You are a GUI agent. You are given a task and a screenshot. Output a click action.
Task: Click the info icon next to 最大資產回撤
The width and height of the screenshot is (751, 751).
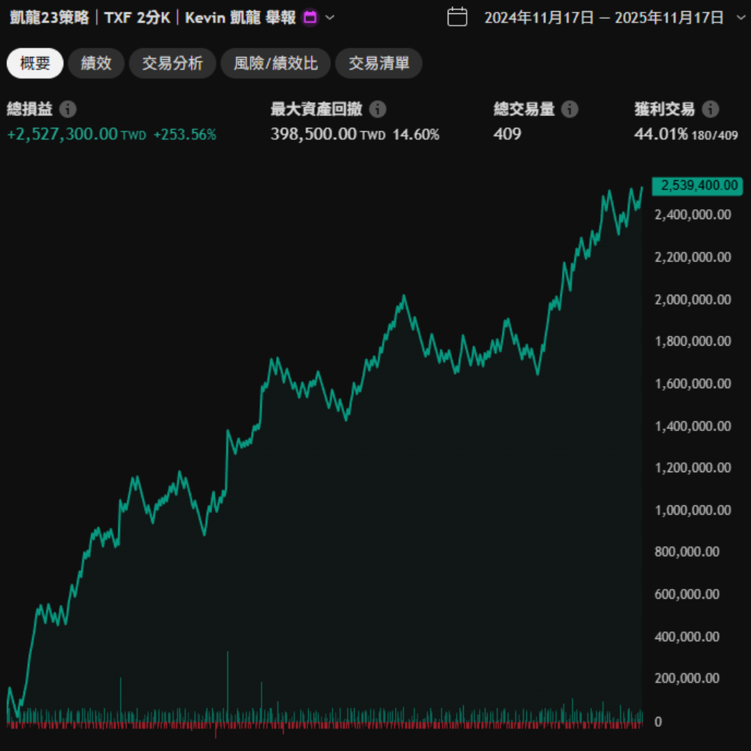click(x=378, y=109)
